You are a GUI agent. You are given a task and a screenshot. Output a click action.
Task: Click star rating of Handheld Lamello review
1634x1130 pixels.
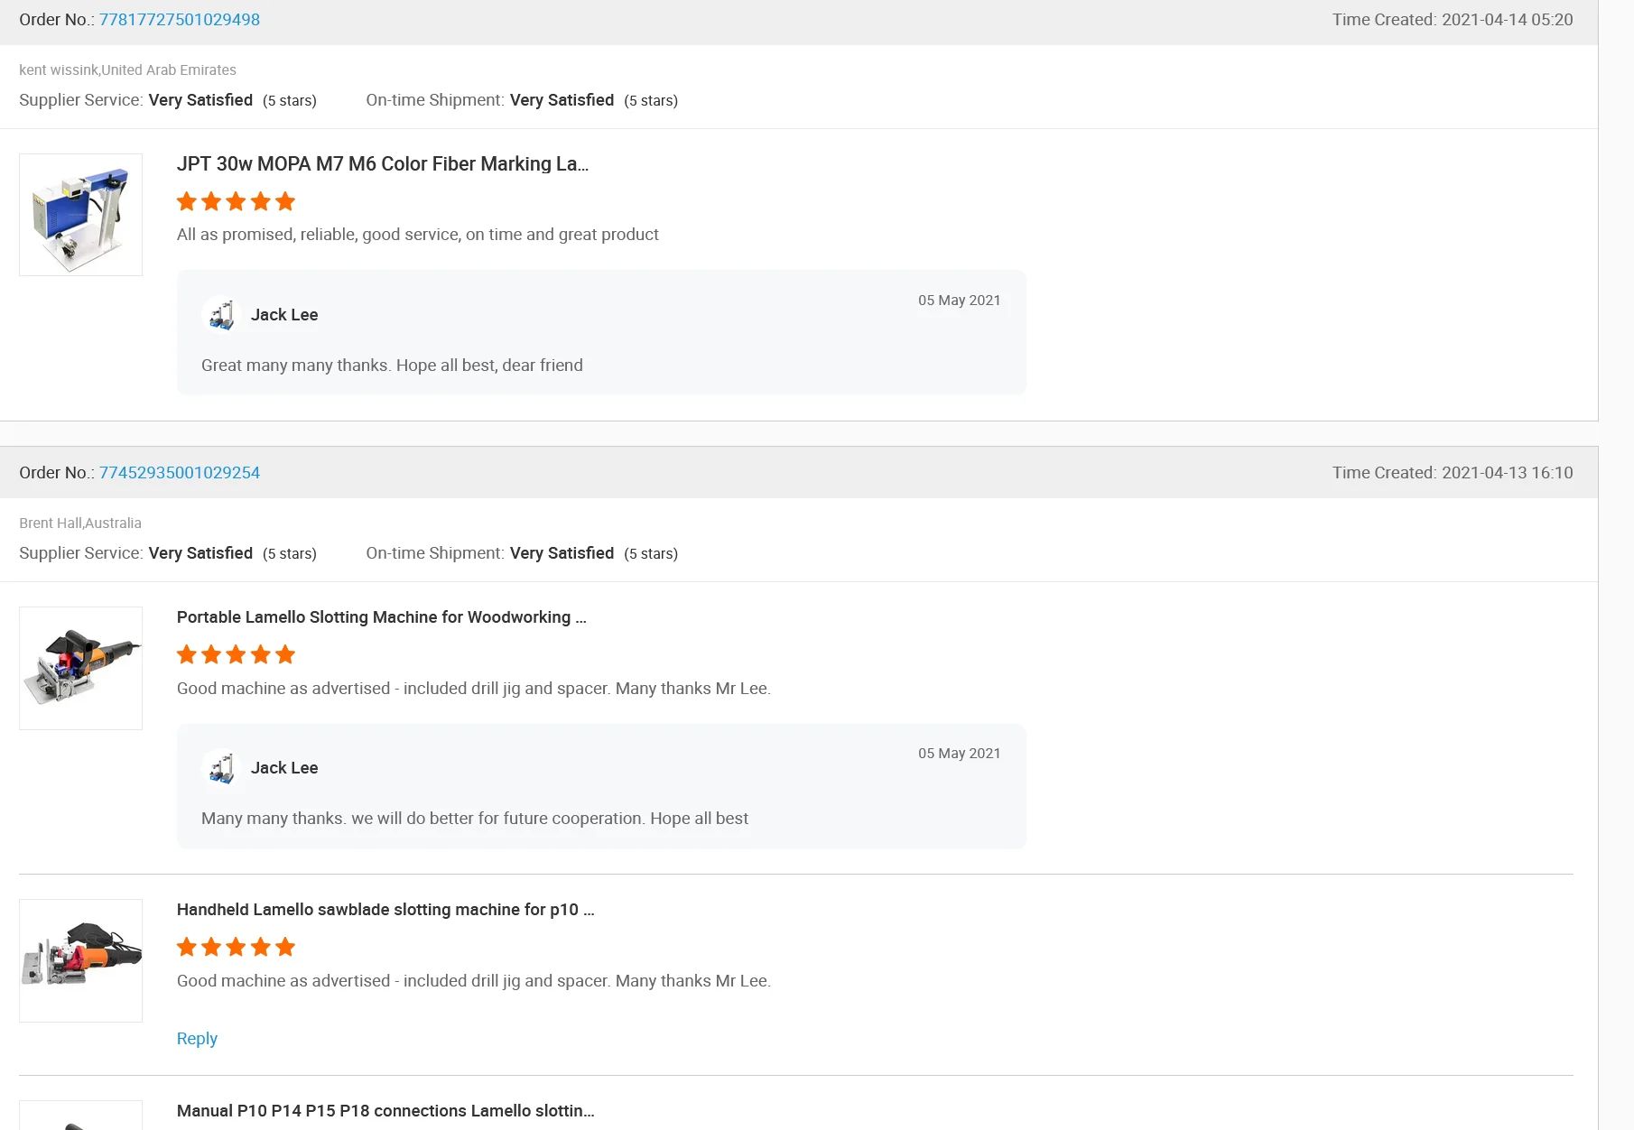[x=236, y=947]
